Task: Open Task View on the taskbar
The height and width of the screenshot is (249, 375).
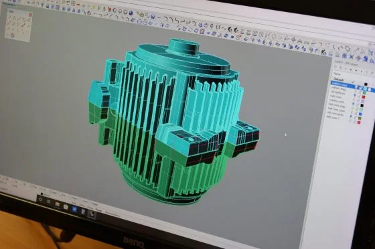Action: click(x=48, y=202)
